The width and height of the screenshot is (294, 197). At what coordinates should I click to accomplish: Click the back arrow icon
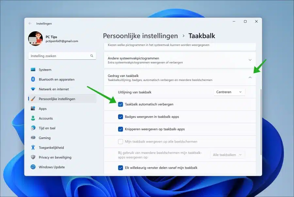tap(30, 23)
